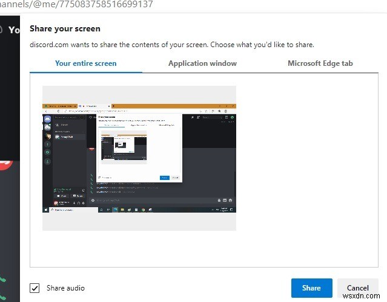Click the Cancel button
This screenshot has width=387, height=302.
(x=358, y=288)
